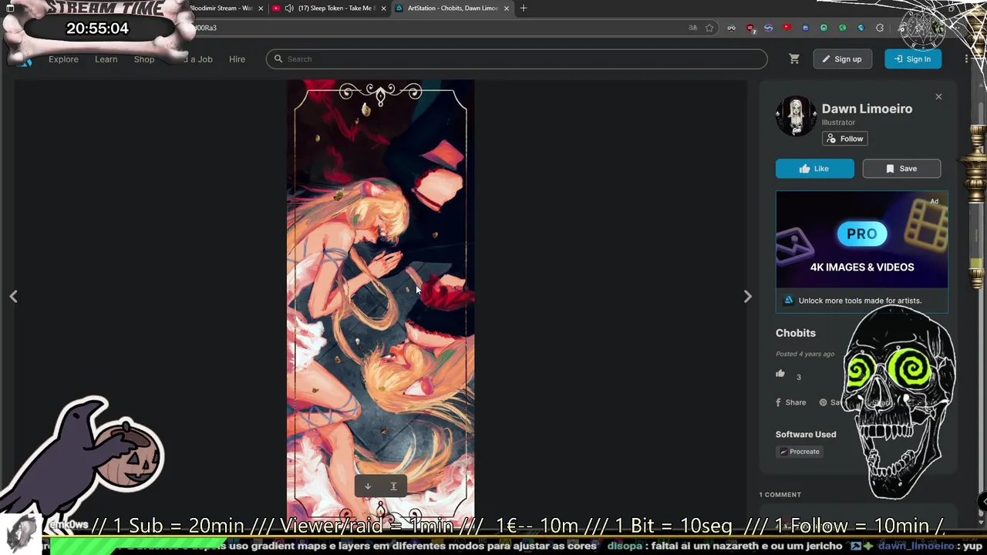Download the image via overlay arrow icon
This screenshot has height=555, width=987.
pos(368,486)
